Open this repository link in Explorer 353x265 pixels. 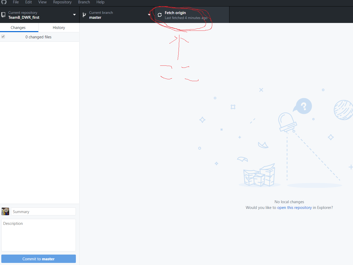coord(294,208)
